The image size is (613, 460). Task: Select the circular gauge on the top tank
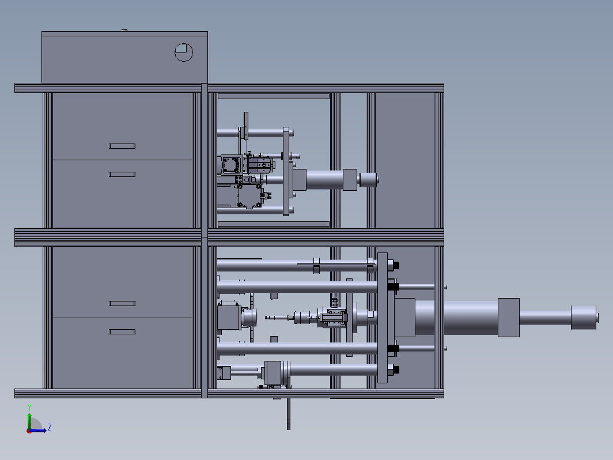(184, 52)
